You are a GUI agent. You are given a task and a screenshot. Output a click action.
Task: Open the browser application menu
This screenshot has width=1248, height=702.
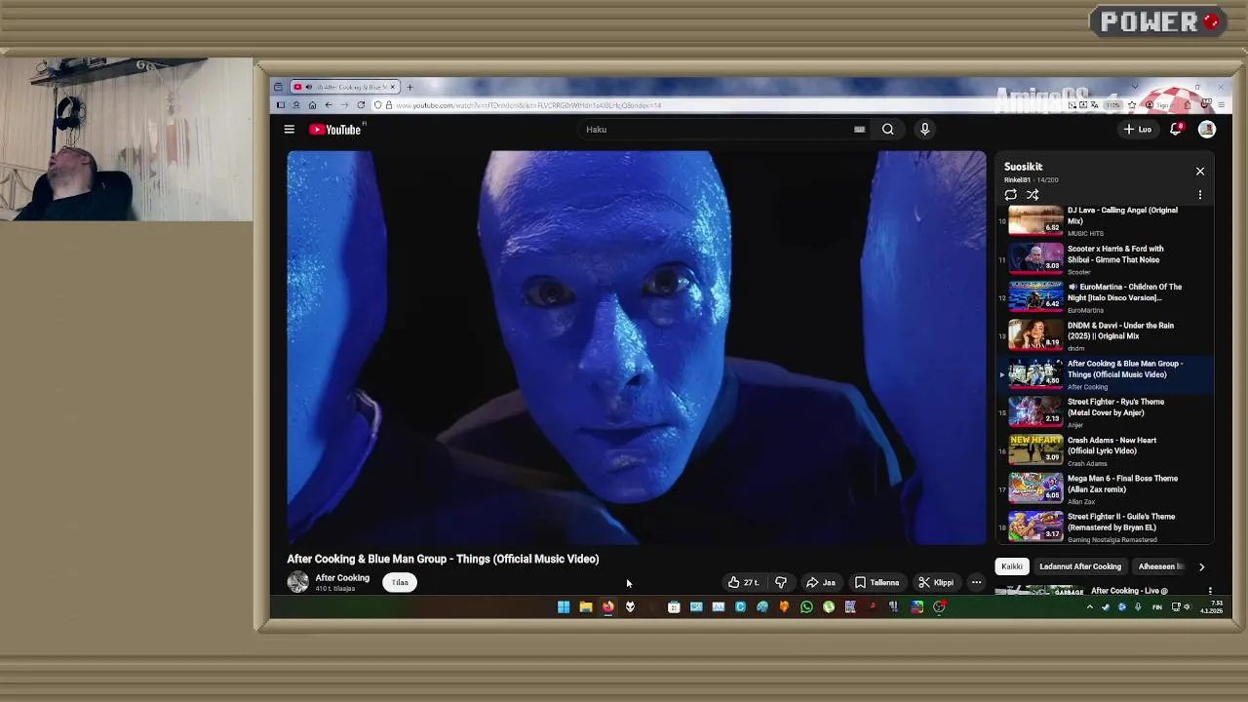coord(1222,105)
